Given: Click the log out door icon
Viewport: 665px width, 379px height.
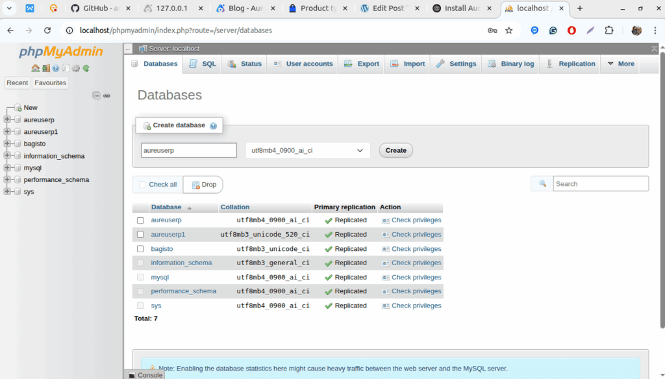Looking at the screenshot, I should coord(46,68).
